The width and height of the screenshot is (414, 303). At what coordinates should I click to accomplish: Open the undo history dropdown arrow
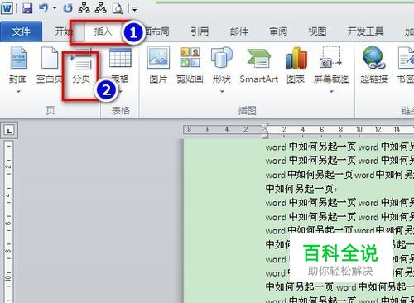click(55, 8)
